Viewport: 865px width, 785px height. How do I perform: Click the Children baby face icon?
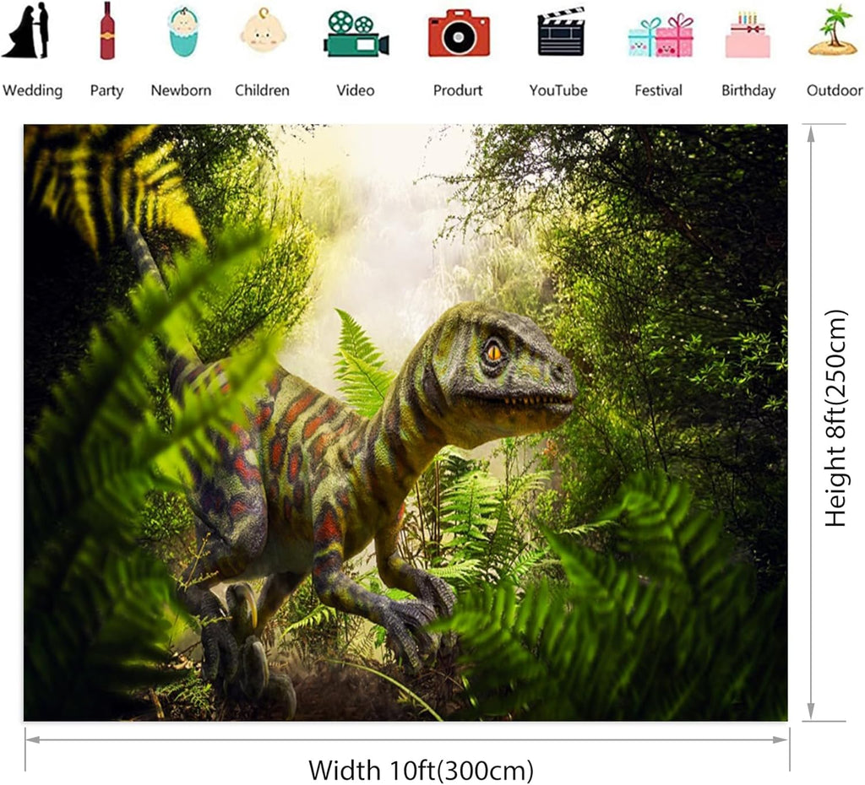click(264, 30)
